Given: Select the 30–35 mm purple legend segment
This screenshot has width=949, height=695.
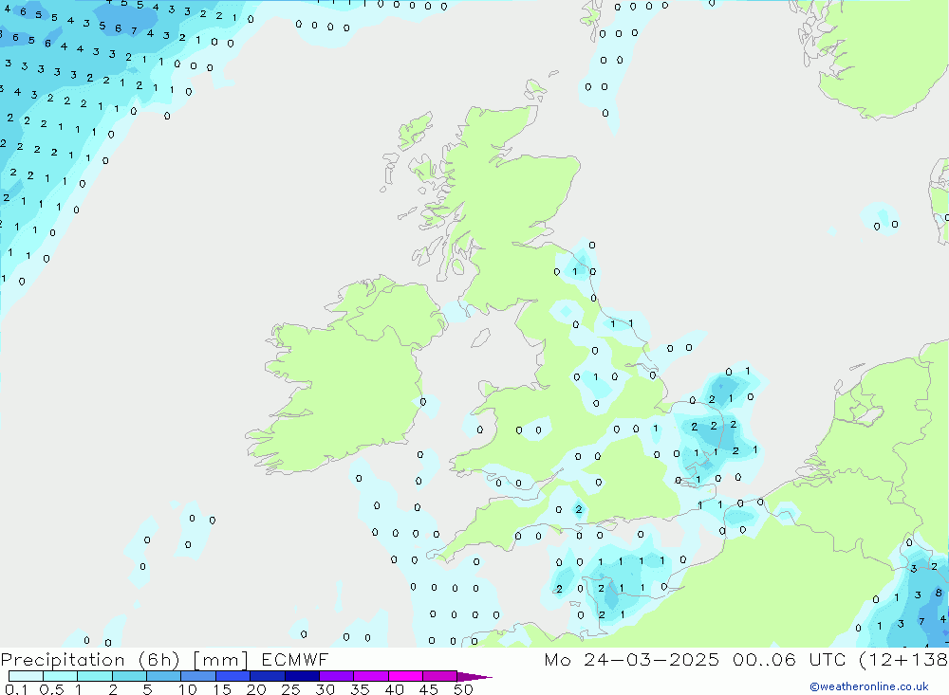Looking at the screenshot, I should coord(337,676).
